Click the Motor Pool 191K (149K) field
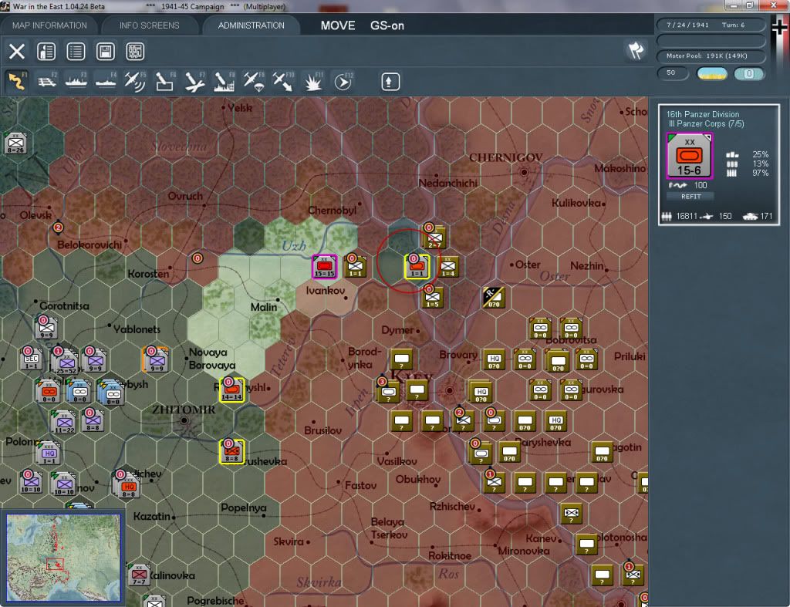The height and width of the screenshot is (607, 790). 711,56
